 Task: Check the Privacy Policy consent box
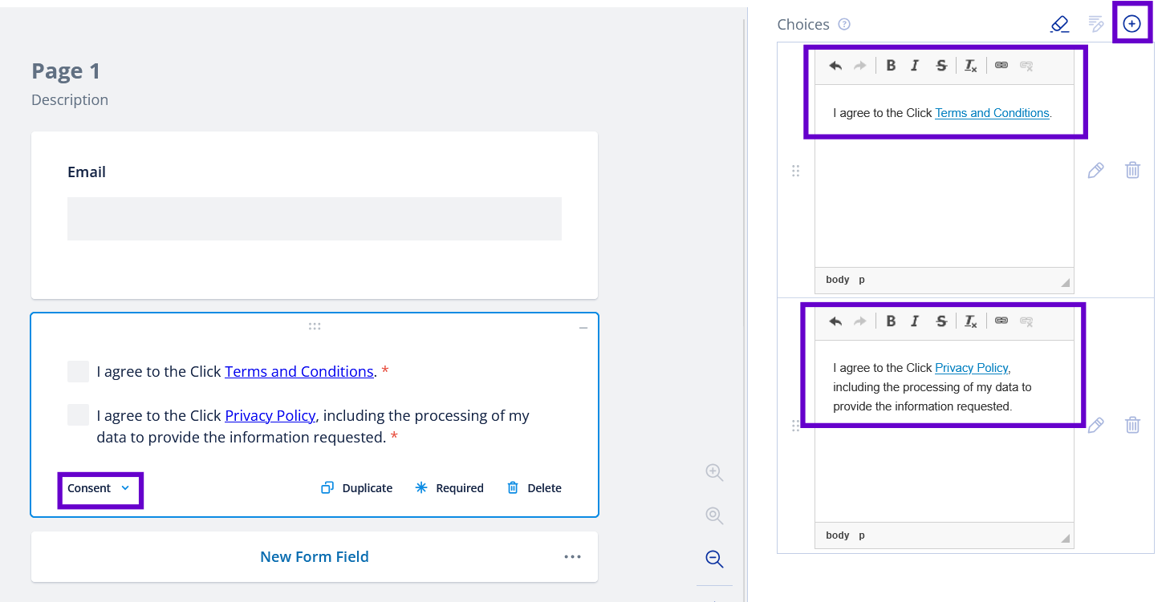78,414
